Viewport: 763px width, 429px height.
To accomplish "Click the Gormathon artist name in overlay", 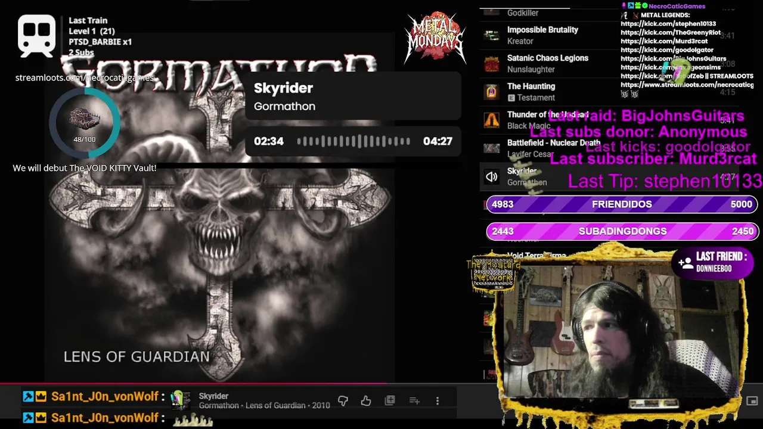I will pyautogui.click(x=284, y=106).
